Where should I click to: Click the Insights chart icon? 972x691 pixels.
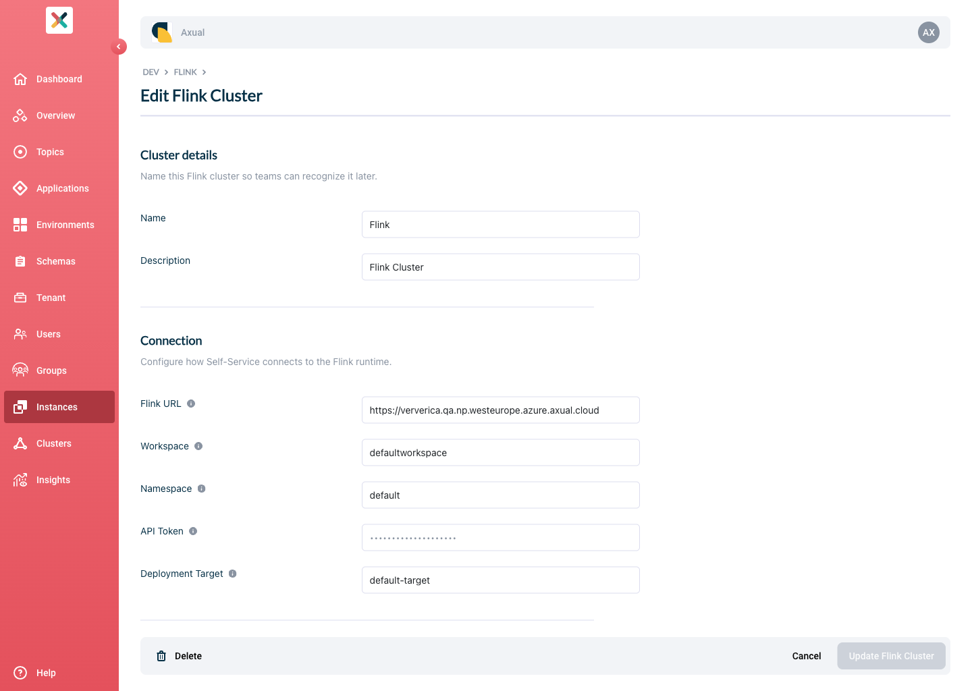pyautogui.click(x=20, y=480)
